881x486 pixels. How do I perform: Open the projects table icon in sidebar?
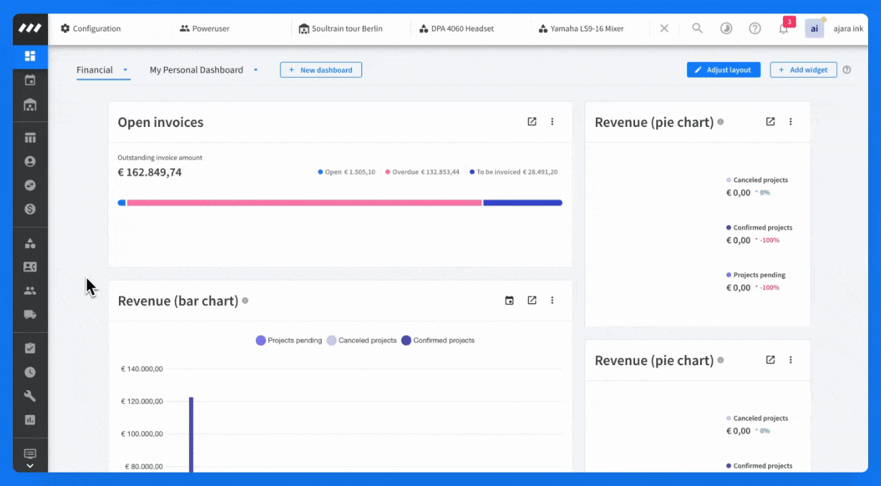[x=30, y=138]
